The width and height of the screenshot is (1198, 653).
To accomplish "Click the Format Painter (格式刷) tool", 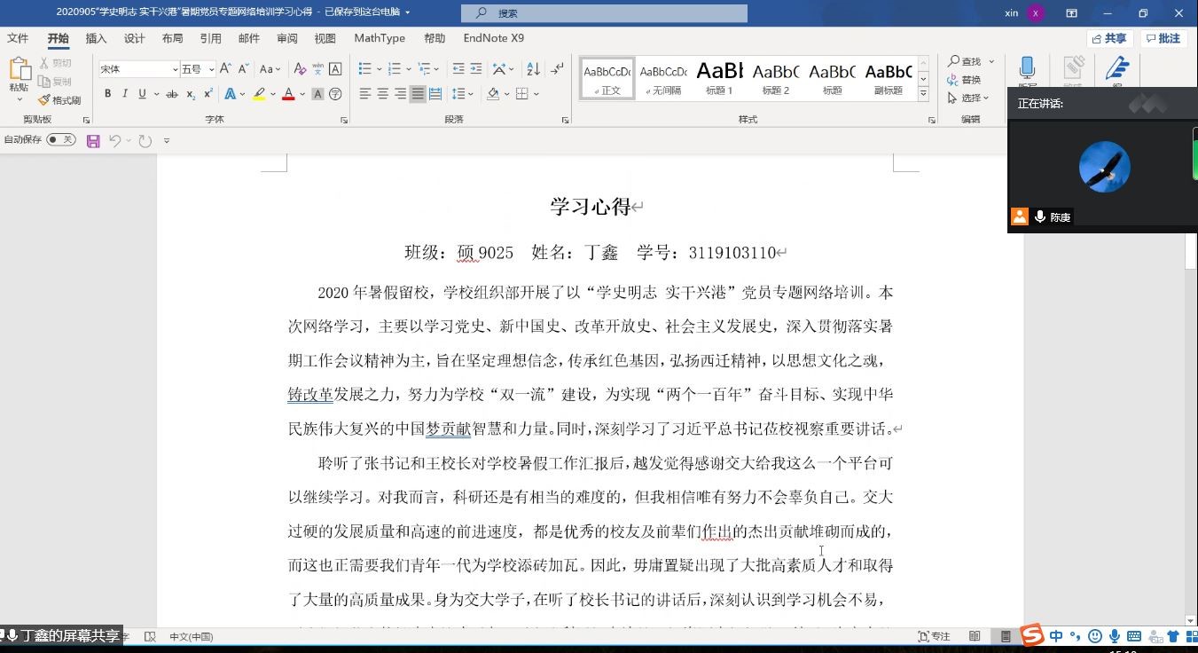I will (59, 100).
